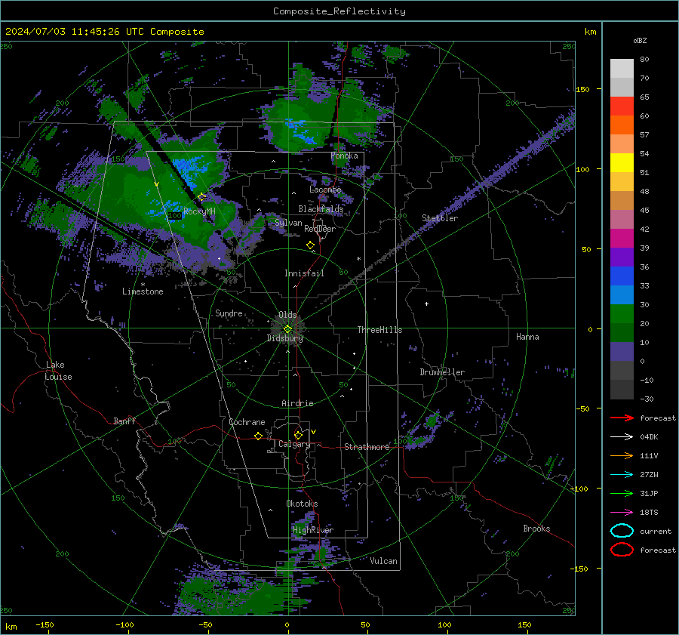679x635 pixels.
Task: Select the magenta swatch between 42 and 39 dBZ
Action: (x=622, y=239)
